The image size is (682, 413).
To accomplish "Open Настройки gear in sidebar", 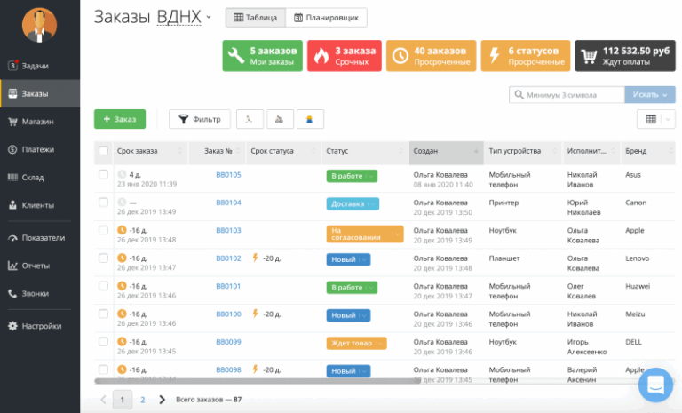I will tap(41, 326).
